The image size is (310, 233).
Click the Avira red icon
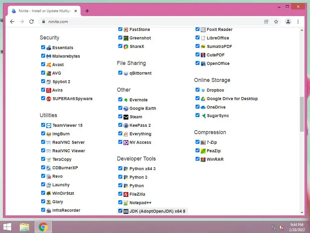49,90
